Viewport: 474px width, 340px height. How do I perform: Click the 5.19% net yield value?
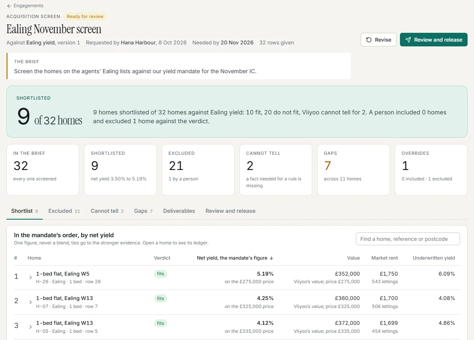tap(265, 274)
